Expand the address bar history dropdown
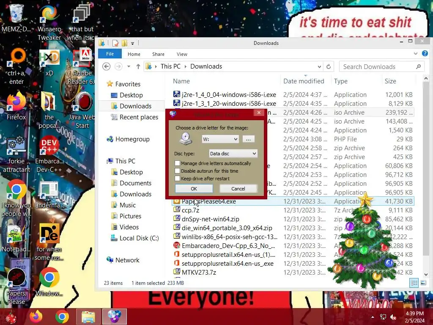The width and height of the screenshot is (433, 325). [x=319, y=66]
